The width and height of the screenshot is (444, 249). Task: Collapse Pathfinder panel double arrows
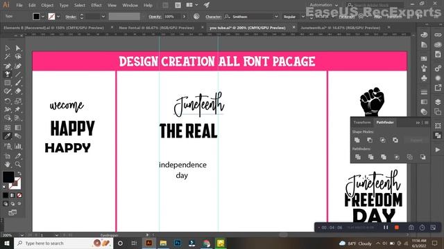point(418,122)
